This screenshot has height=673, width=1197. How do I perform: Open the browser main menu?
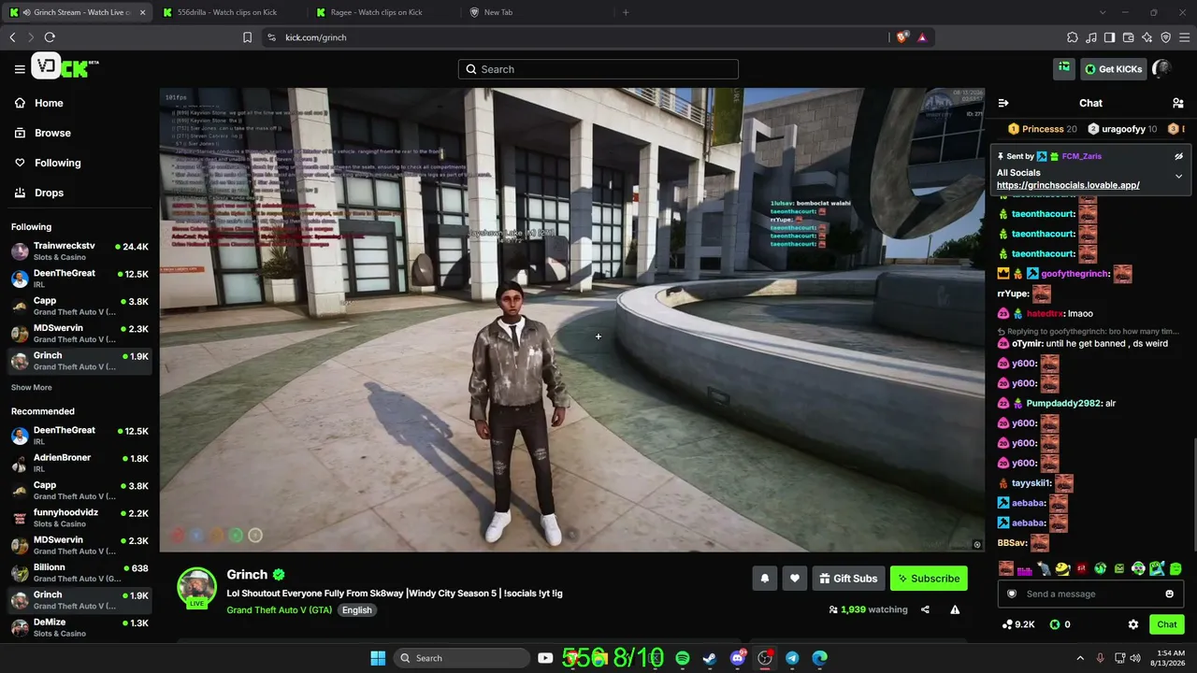1184,37
